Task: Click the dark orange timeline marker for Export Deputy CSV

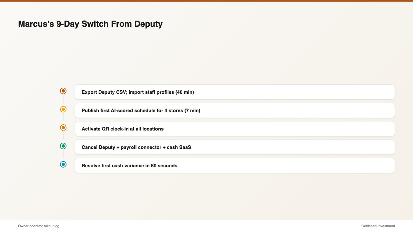Action: 63,91
